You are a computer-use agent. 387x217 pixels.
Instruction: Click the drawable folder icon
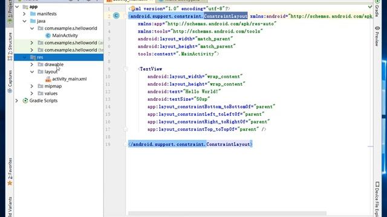pos(41,64)
